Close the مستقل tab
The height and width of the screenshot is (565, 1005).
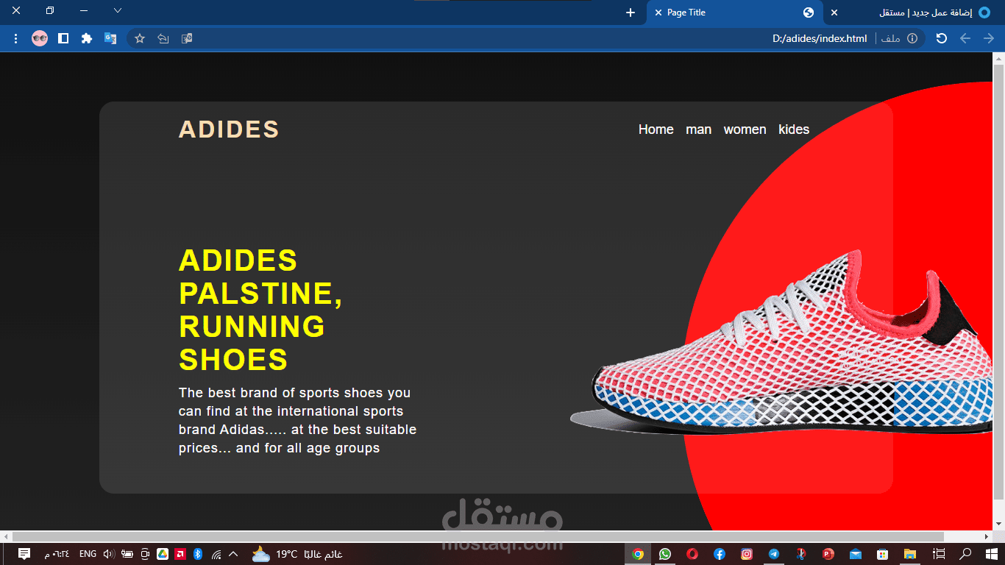point(834,13)
